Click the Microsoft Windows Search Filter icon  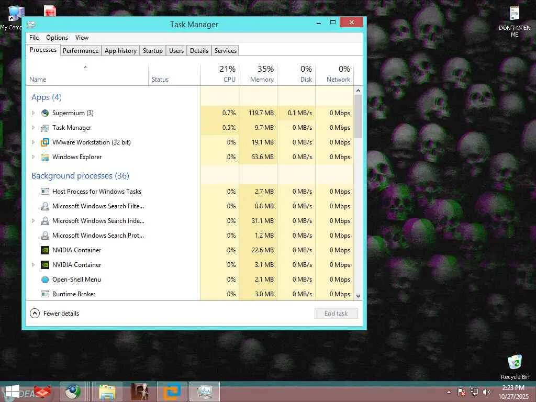point(45,206)
